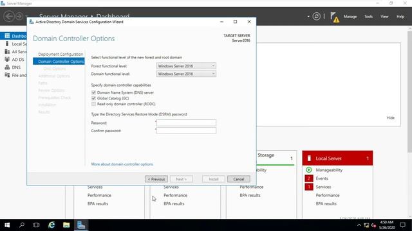This screenshot has width=412, height=231.
Task: Open the Manage menu
Action: pos(350,17)
